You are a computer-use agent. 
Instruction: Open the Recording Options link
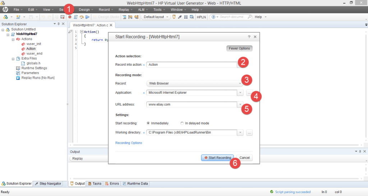129,143
